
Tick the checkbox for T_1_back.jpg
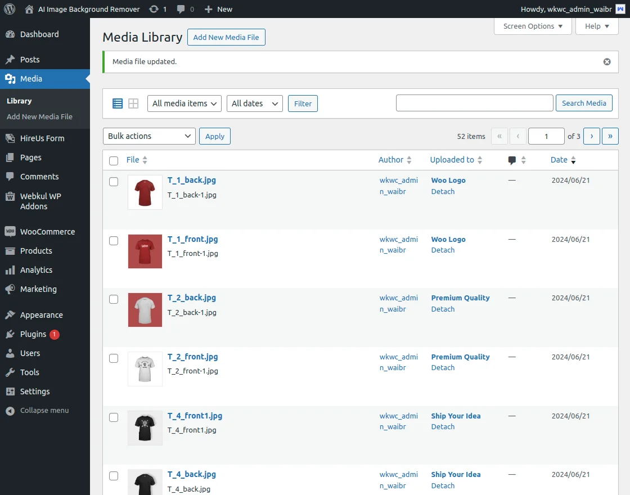click(114, 182)
